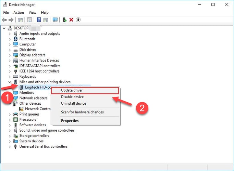234x171 pixels.
Task: Click the Back arrow in the toolbar
Action: click(x=4, y=20)
